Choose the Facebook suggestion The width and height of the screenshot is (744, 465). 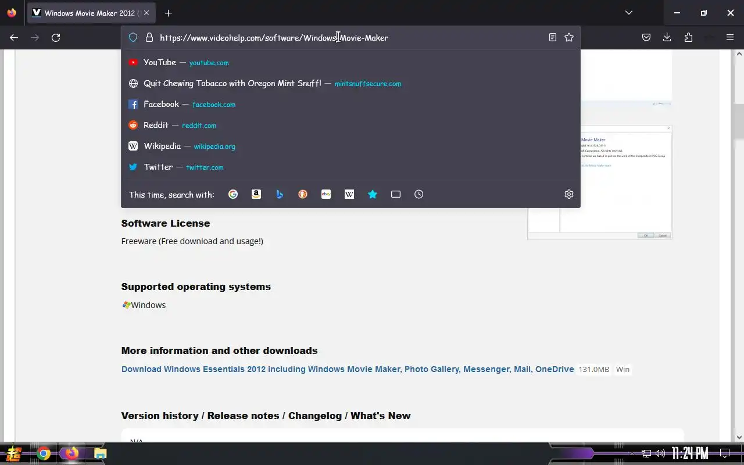[x=350, y=104]
